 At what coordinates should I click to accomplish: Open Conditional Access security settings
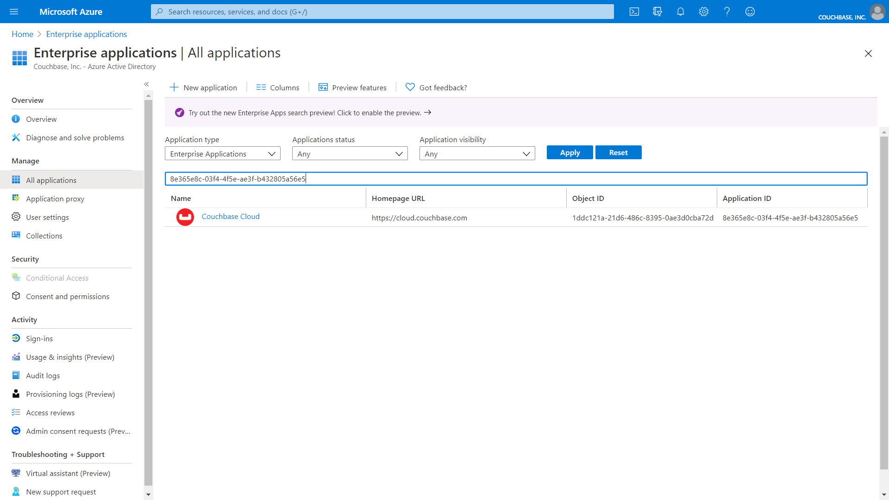click(57, 278)
